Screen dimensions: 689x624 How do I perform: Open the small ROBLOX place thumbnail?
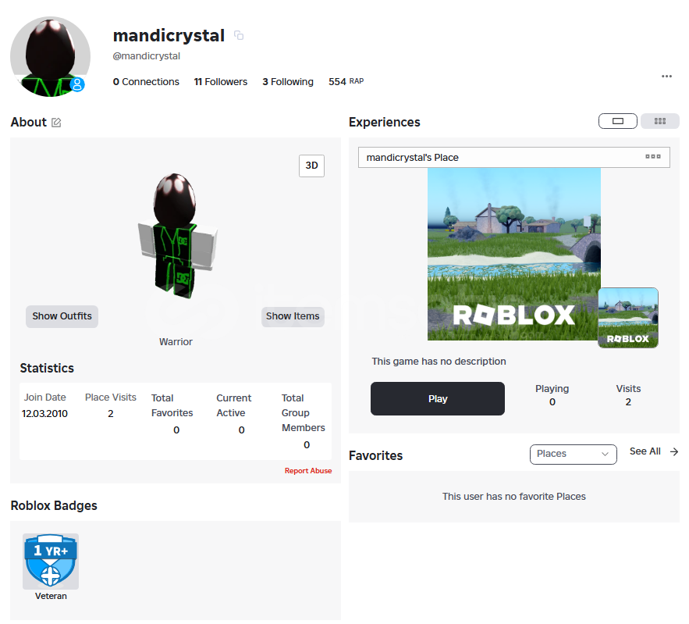[628, 318]
